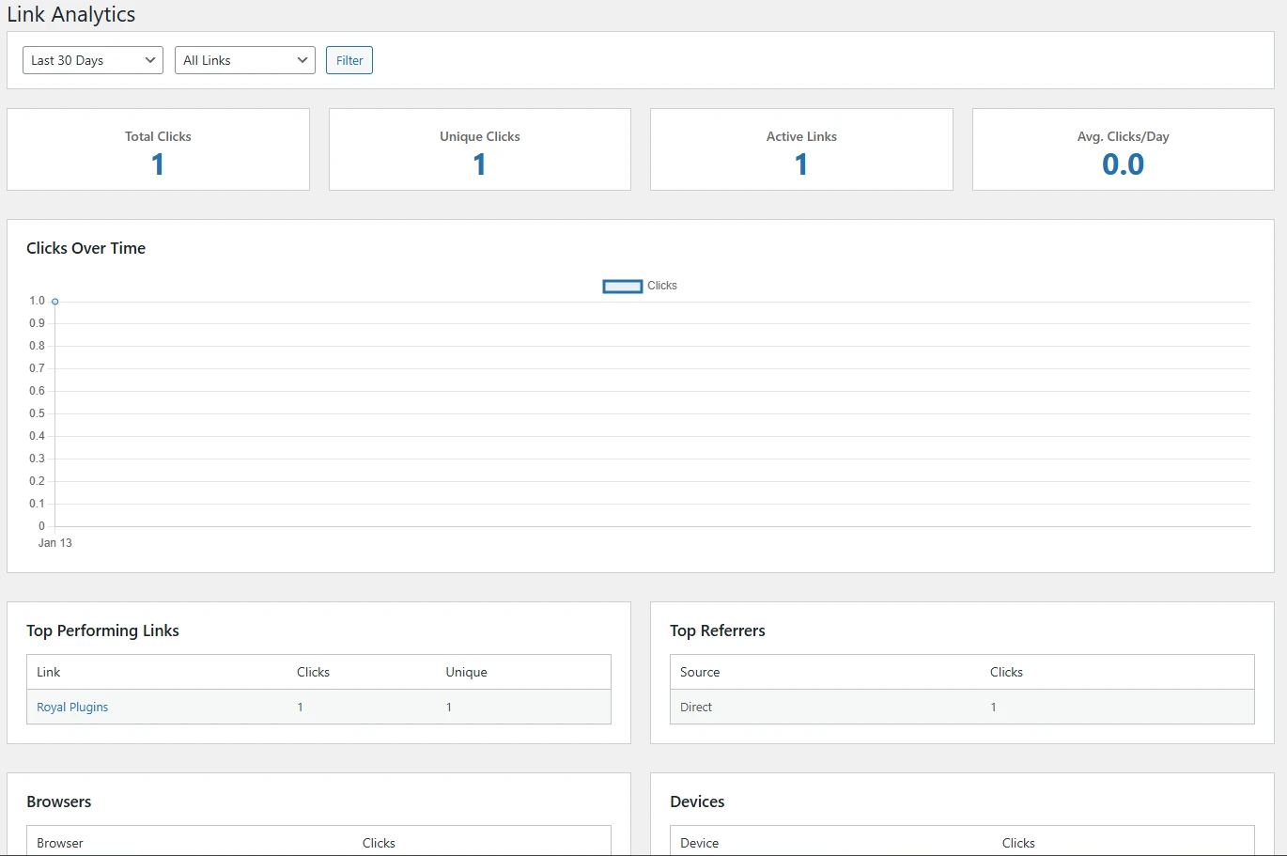Screen dimensions: 1287x856
Task: Select the data point on Jan 13
Action: tap(54, 301)
